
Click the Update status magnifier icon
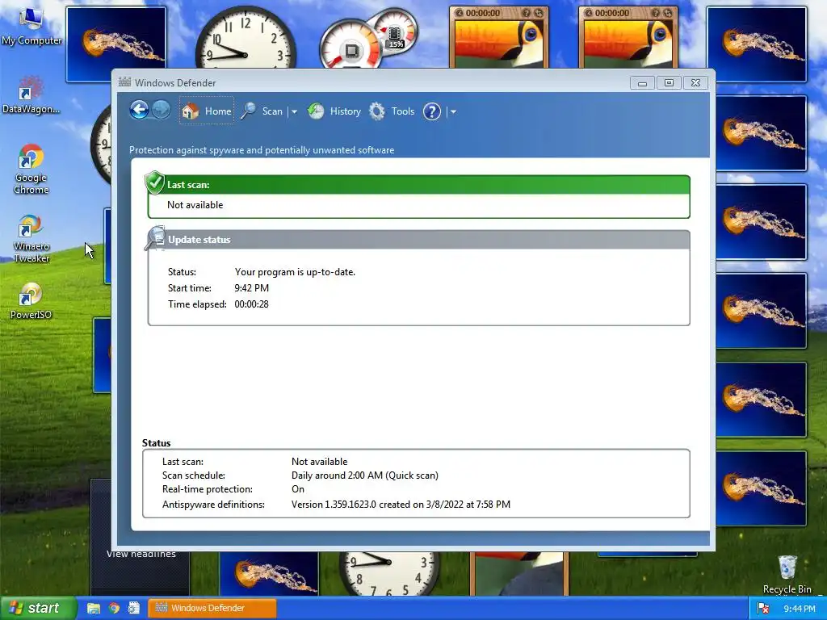tap(155, 238)
